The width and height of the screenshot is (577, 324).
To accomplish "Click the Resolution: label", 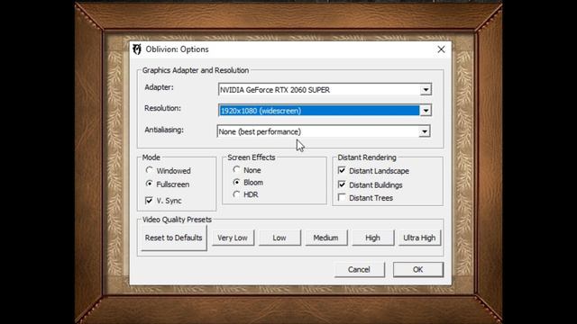I will (x=162, y=108).
